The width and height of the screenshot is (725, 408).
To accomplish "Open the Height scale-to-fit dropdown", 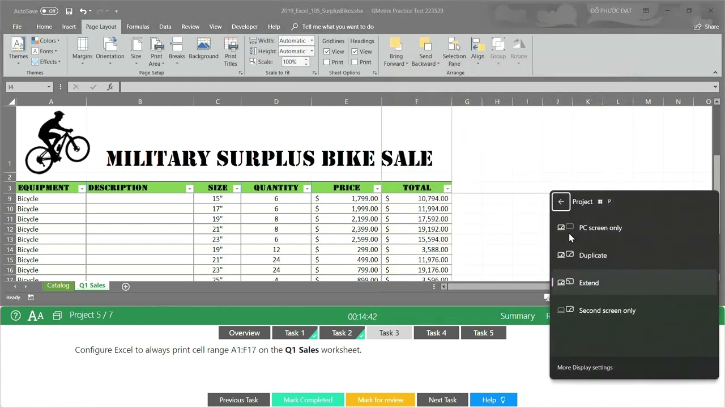I will tap(312, 51).
